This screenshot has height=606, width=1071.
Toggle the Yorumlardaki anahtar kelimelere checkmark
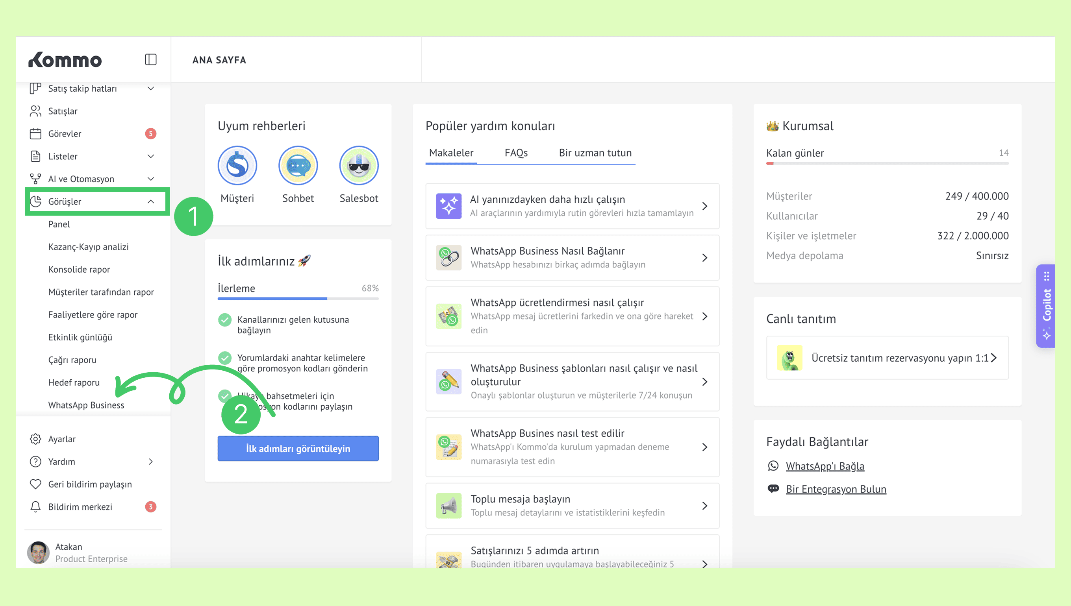point(225,358)
